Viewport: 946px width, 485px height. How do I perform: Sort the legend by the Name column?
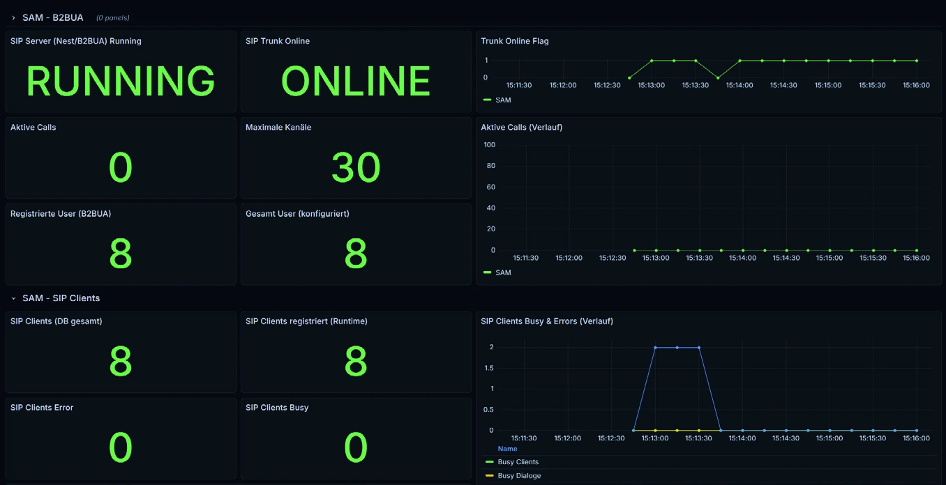click(506, 449)
